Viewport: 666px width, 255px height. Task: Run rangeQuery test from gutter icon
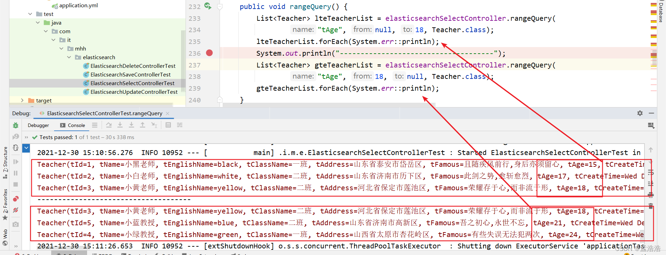[x=208, y=6]
